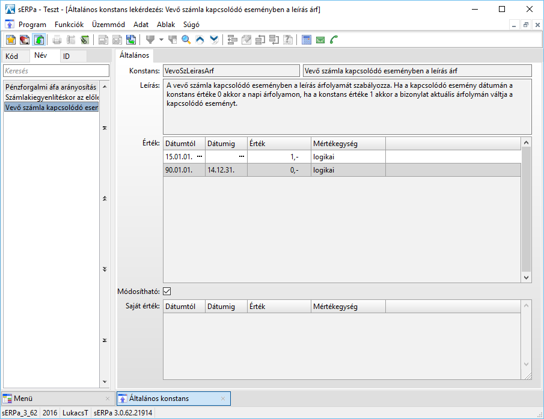Click the Érték table vertical scrollbar down arrow
The image size is (544, 419).
tap(527, 278)
